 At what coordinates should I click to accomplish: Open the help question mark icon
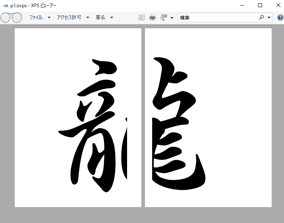[x=280, y=18]
